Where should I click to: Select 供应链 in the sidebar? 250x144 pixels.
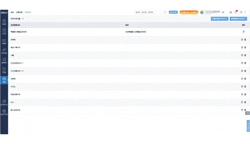pos(4,51)
